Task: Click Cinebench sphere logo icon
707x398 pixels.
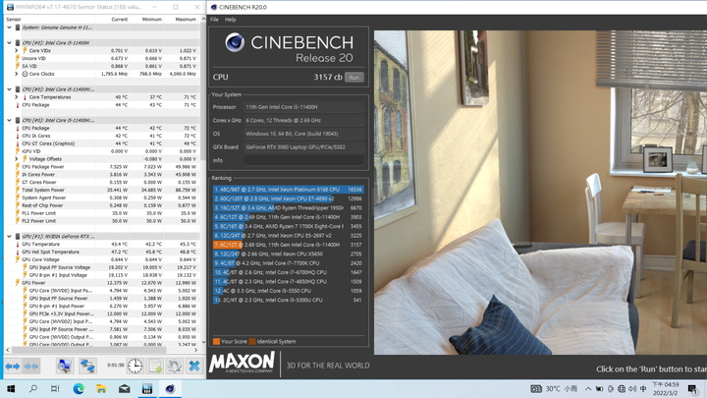Action: (235, 43)
